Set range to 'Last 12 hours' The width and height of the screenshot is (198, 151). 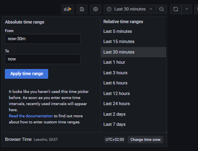(x=134, y=93)
